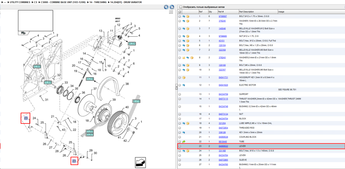The image size is (345, 169).
Task: Click the plus icon in row Ref 4
Action: [x=179, y=36]
